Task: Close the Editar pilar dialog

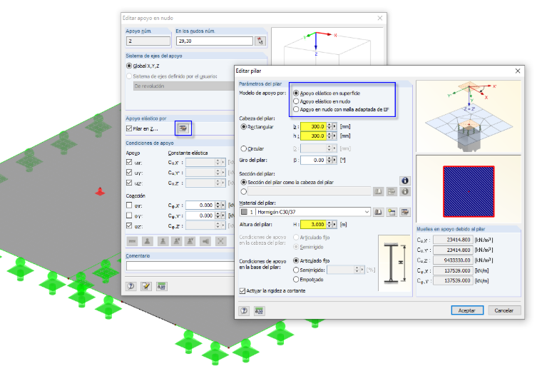Action: pos(518,71)
